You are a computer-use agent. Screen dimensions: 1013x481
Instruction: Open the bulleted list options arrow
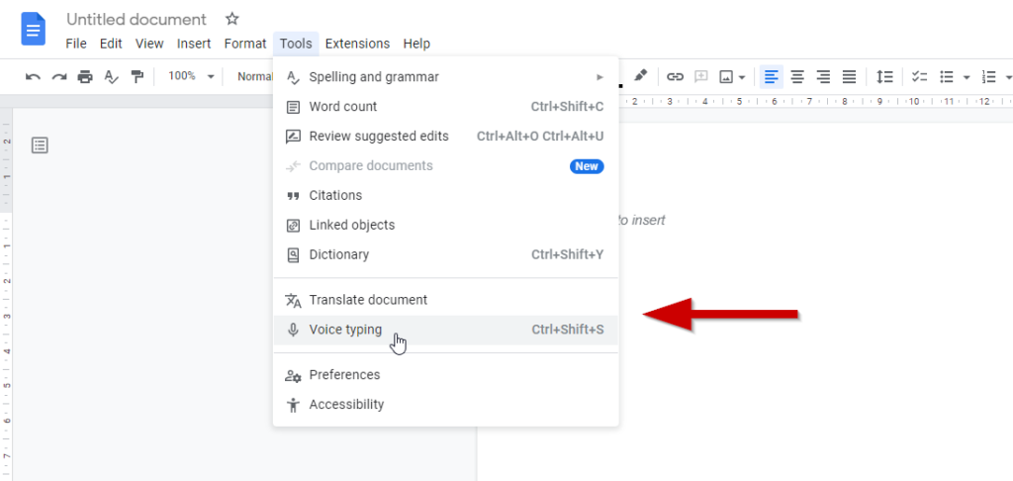point(967,77)
